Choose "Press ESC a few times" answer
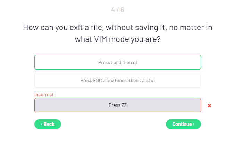This screenshot has height=147, width=234. click(117, 80)
